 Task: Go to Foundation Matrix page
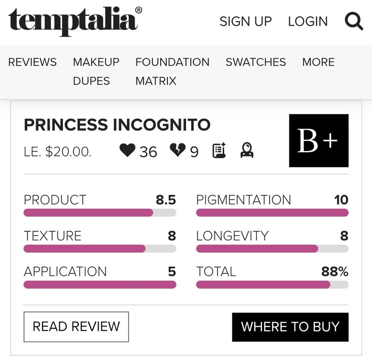coord(172,71)
